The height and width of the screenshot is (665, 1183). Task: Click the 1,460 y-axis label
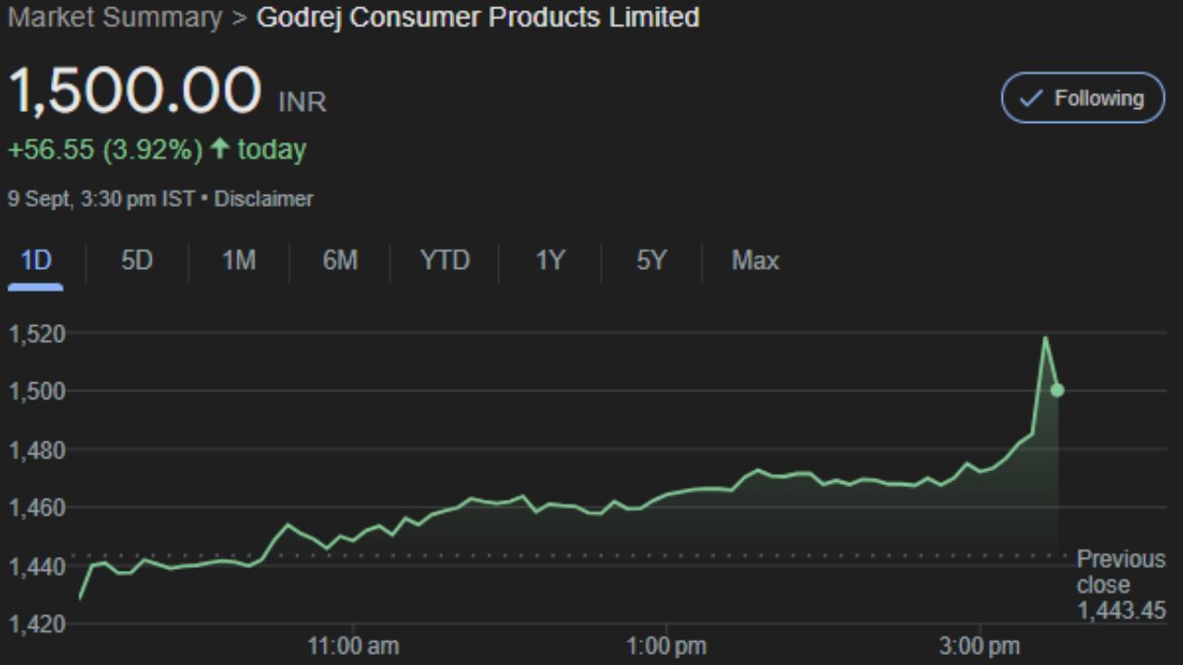click(37, 508)
